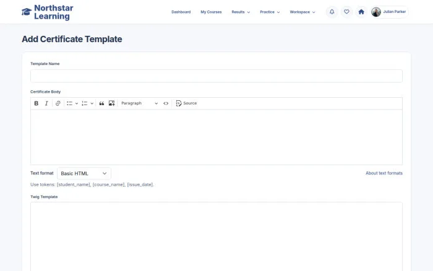Click the Northstar Learning site title
This screenshot has height=271, width=433.
point(54,12)
